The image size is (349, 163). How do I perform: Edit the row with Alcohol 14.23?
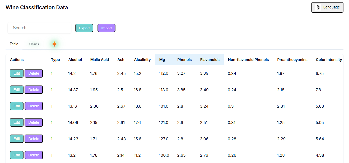(x=17, y=139)
